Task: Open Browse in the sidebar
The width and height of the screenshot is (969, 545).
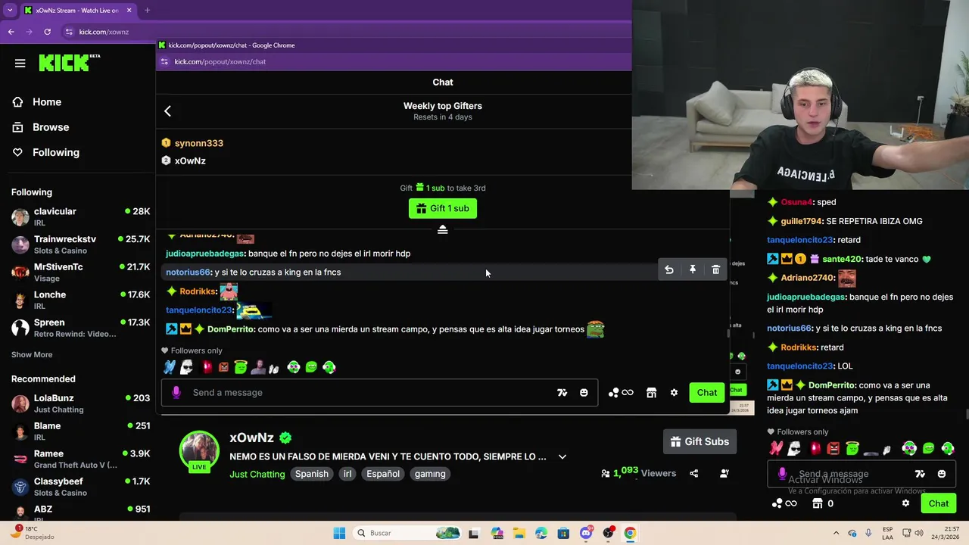Action: point(51,127)
